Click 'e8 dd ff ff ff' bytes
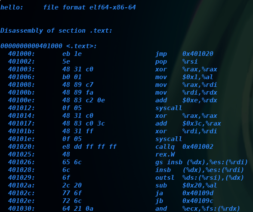This screenshot has height=212, width=253. (89, 147)
